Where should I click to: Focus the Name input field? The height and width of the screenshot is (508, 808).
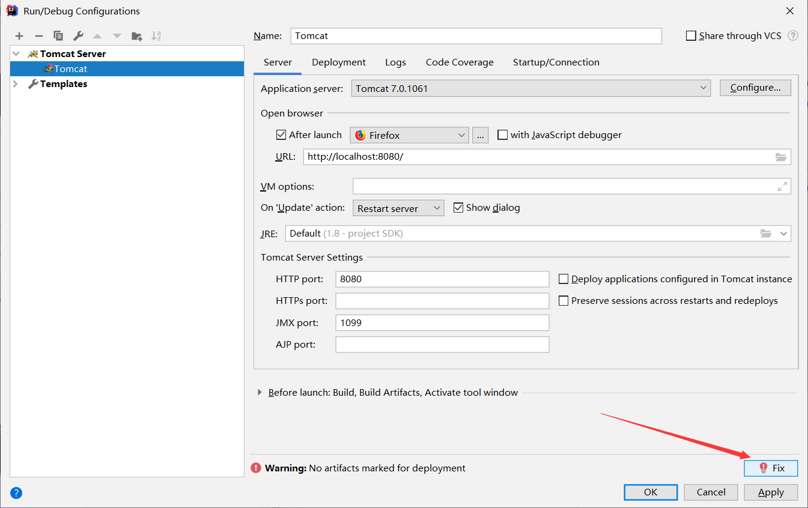pos(476,36)
